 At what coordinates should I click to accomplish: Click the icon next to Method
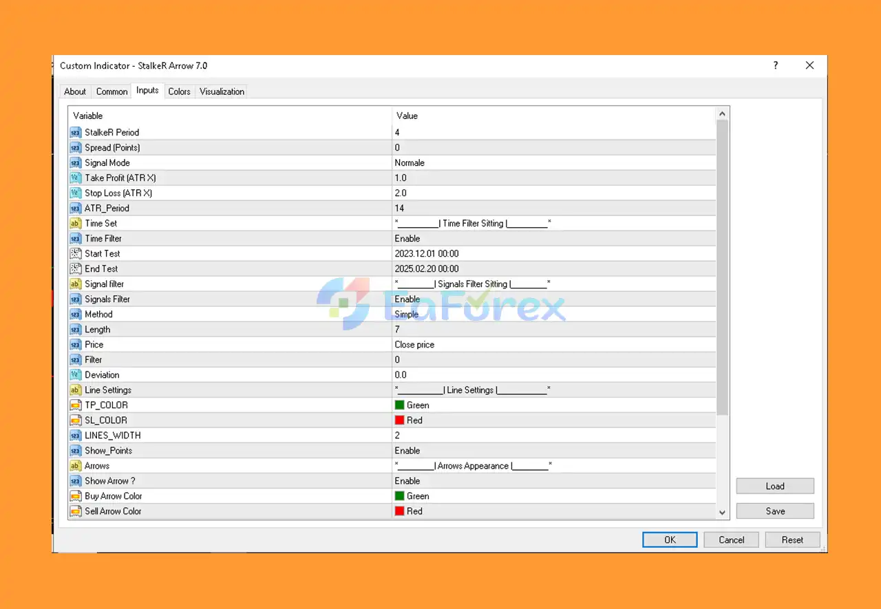point(76,314)
